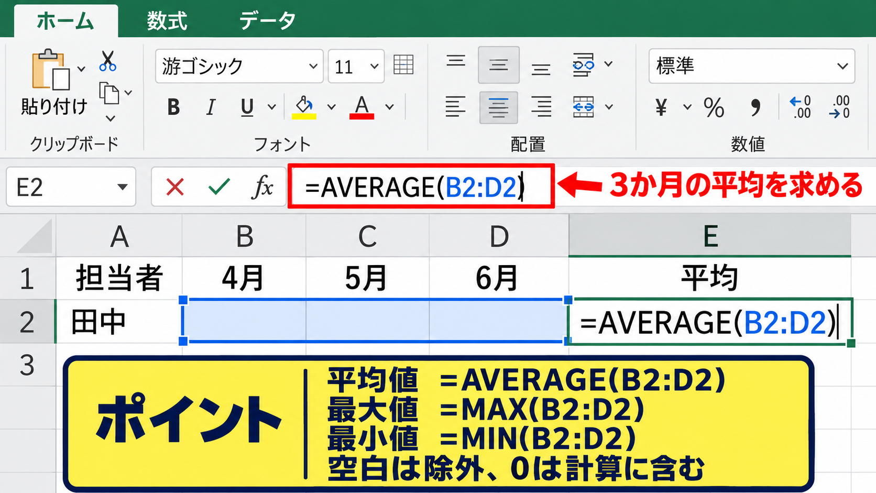Image resolution: width=876 pixels, height=493 pixels.
Task: Align text right
Action: pos(541,107)
